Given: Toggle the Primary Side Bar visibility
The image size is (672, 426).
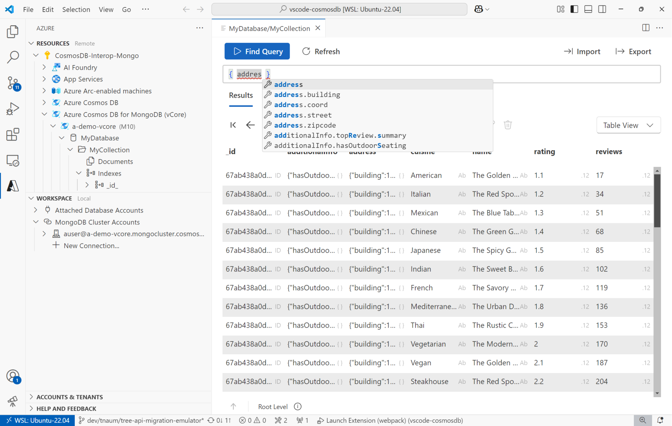Looking at the screenshot, I should [x=574, y=9].
